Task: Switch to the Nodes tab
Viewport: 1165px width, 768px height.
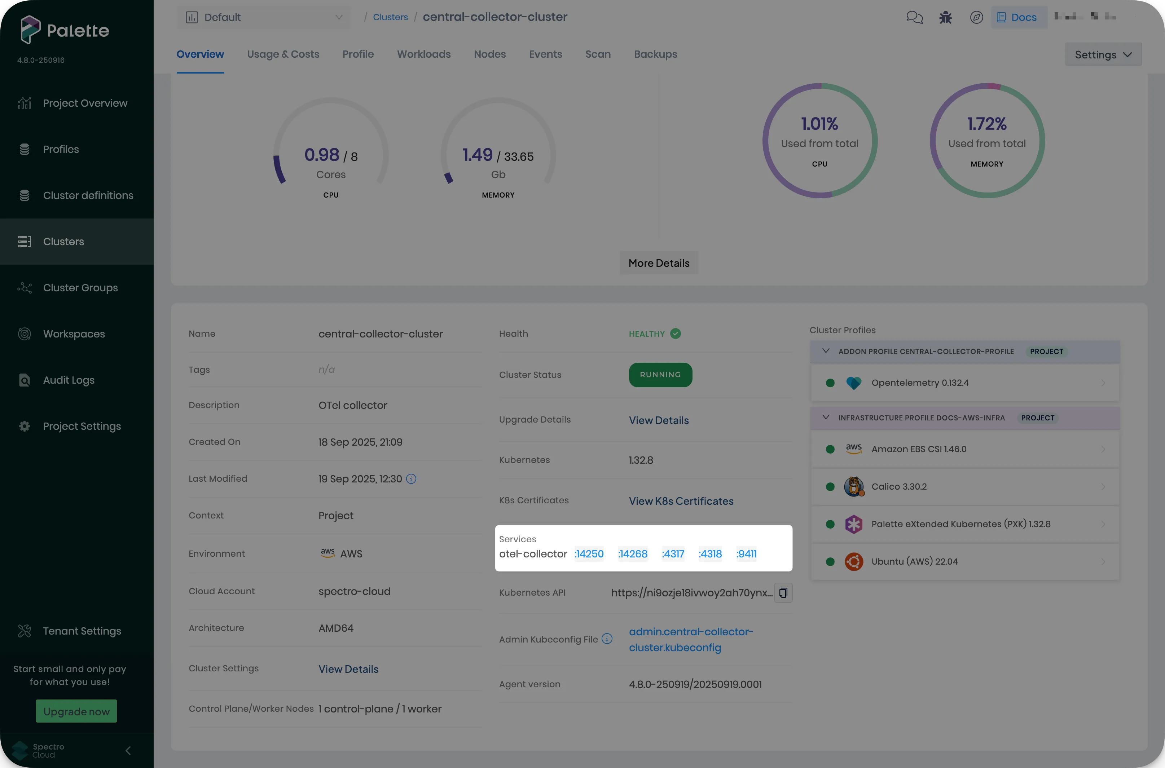Action: click(x=489, y=54)
